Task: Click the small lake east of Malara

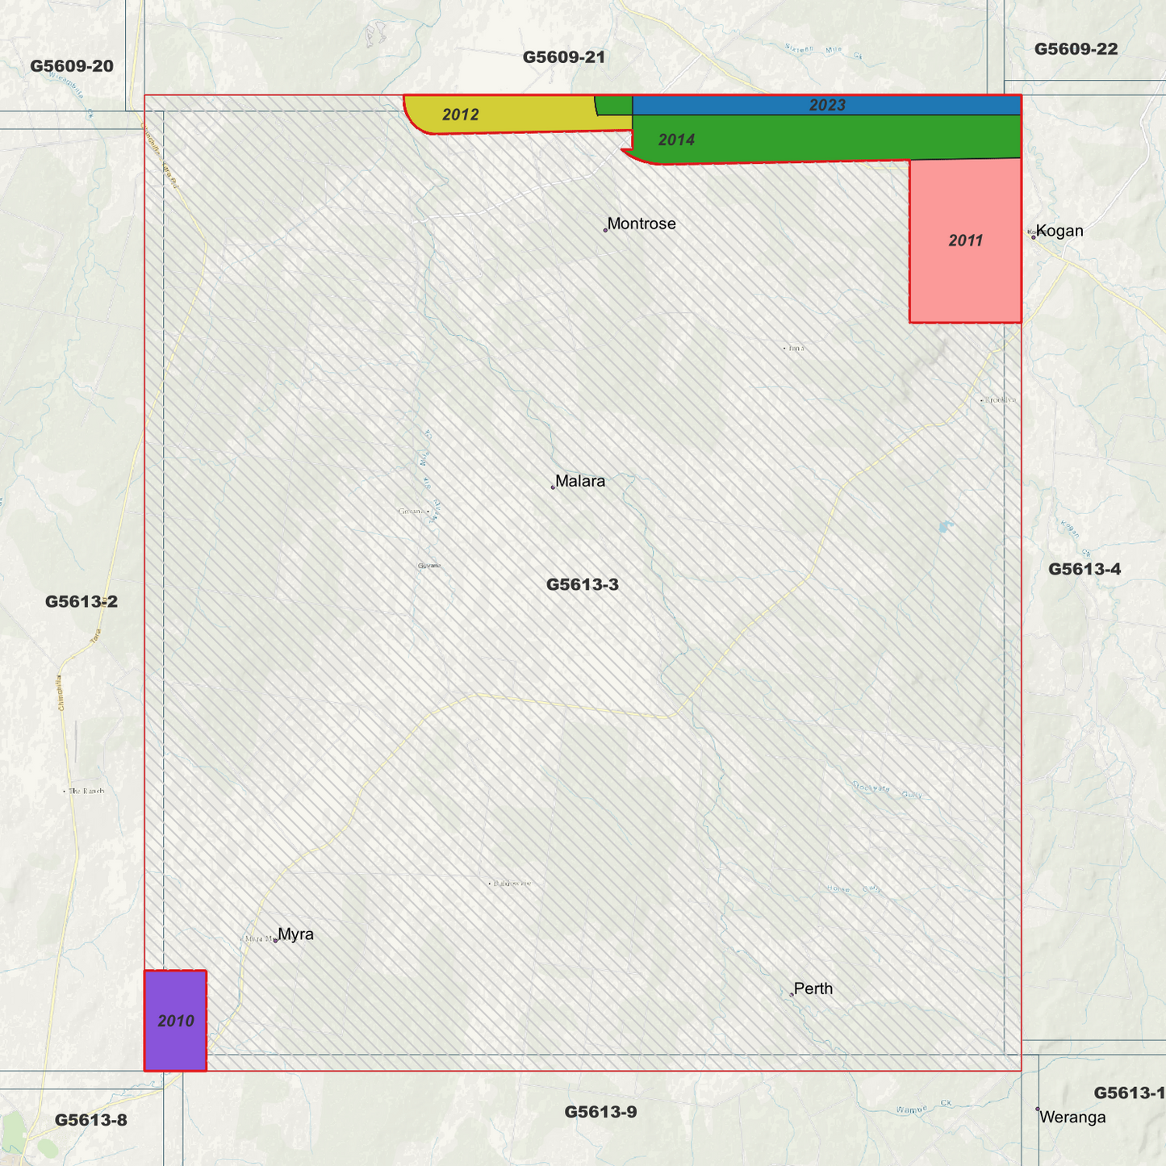Action: coord(945,528)
